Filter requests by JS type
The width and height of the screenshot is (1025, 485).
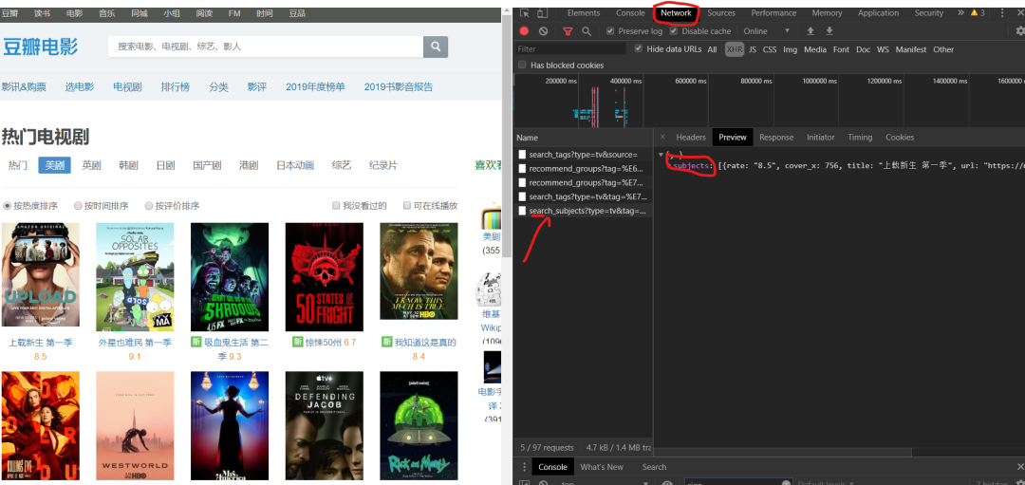click(x=753, y=49)
